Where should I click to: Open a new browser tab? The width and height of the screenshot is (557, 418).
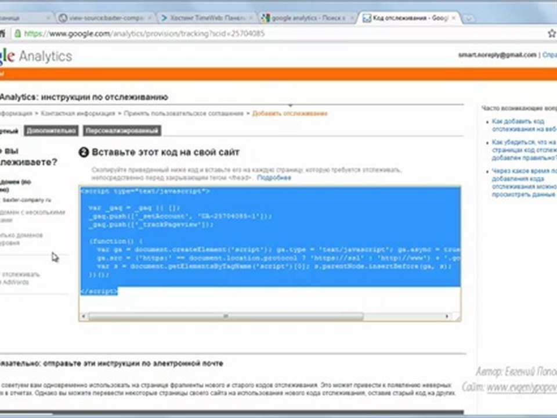pos(469,18)
